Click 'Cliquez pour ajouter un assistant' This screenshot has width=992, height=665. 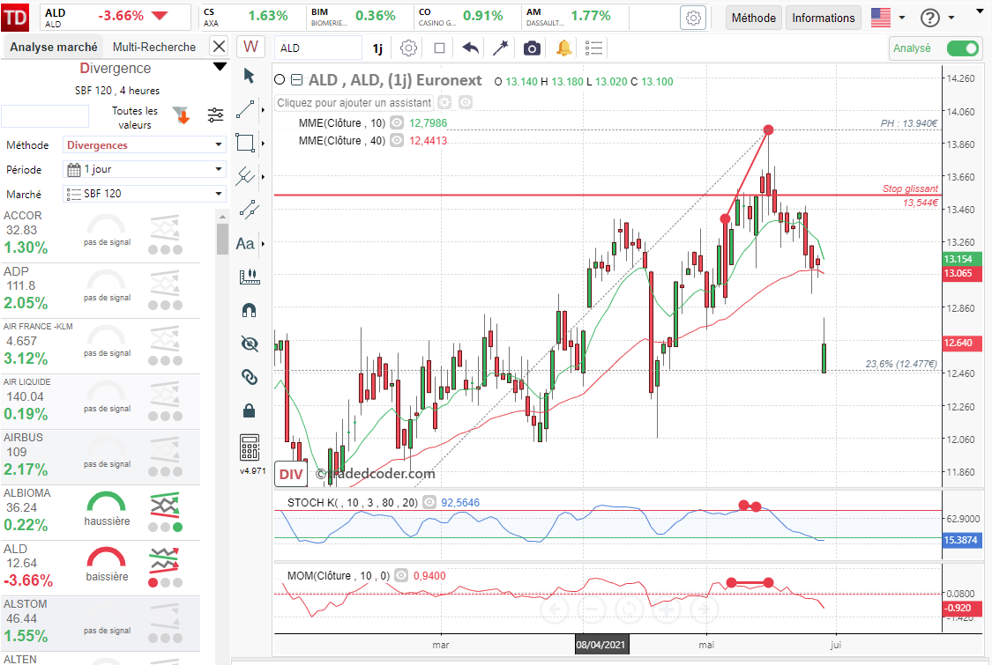point(354,102)
